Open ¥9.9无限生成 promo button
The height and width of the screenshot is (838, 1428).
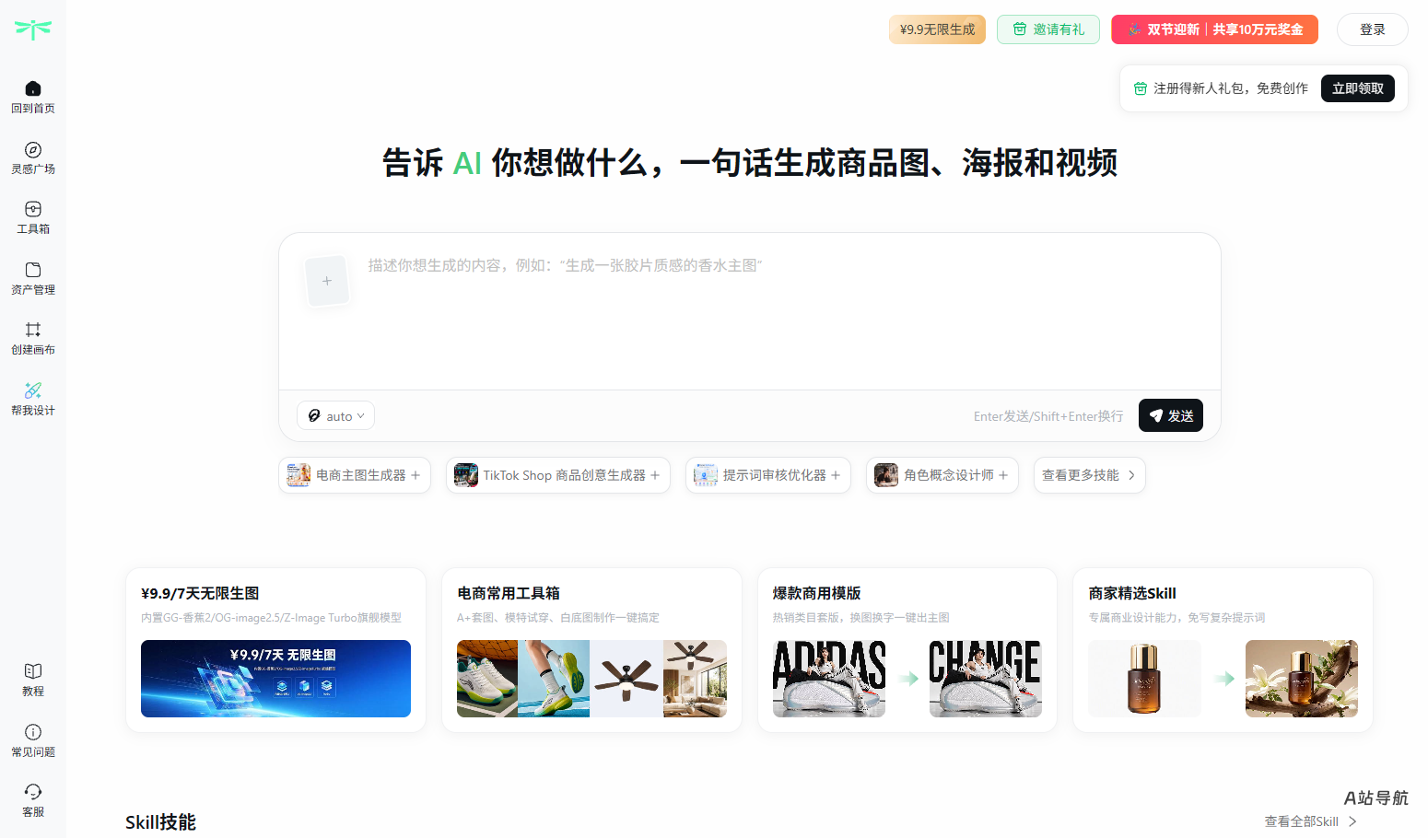[x=937, y=29]
